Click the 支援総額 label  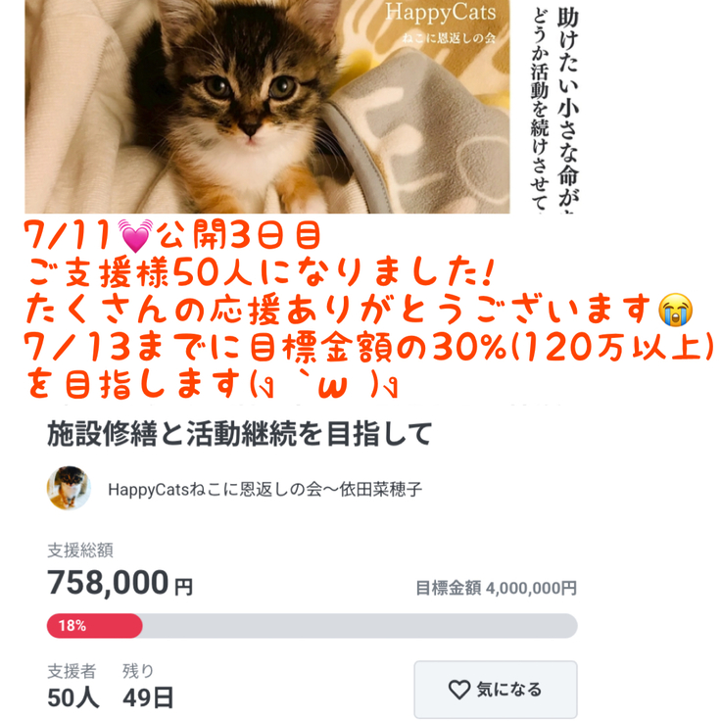coord(72,551)
